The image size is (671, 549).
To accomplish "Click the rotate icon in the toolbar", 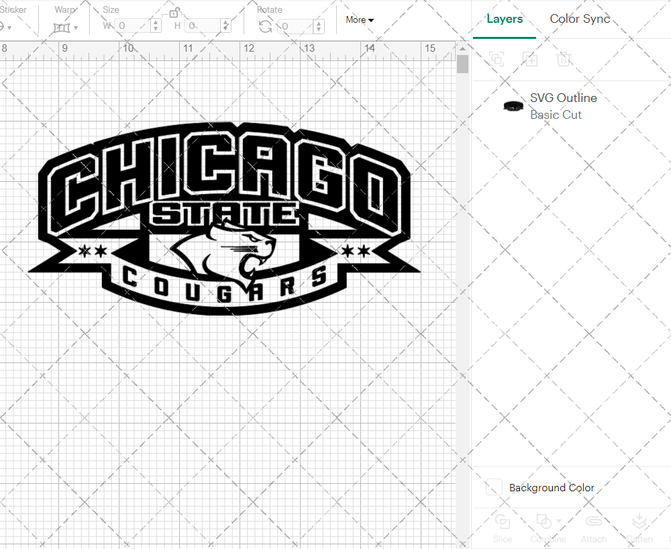I will [266, 26].
